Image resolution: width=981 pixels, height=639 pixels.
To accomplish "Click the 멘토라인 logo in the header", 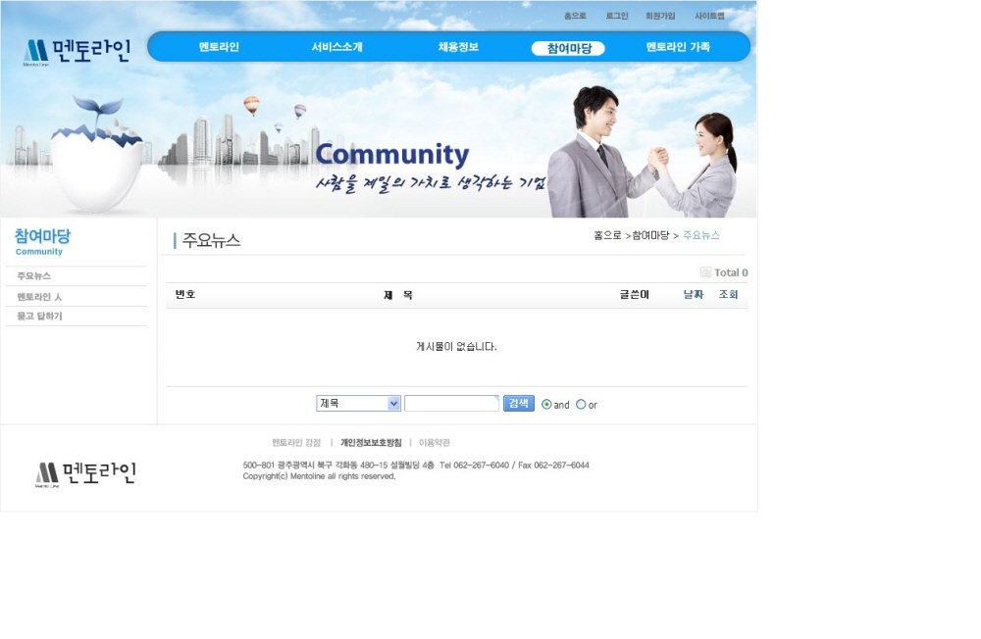I will pos(77,51).
